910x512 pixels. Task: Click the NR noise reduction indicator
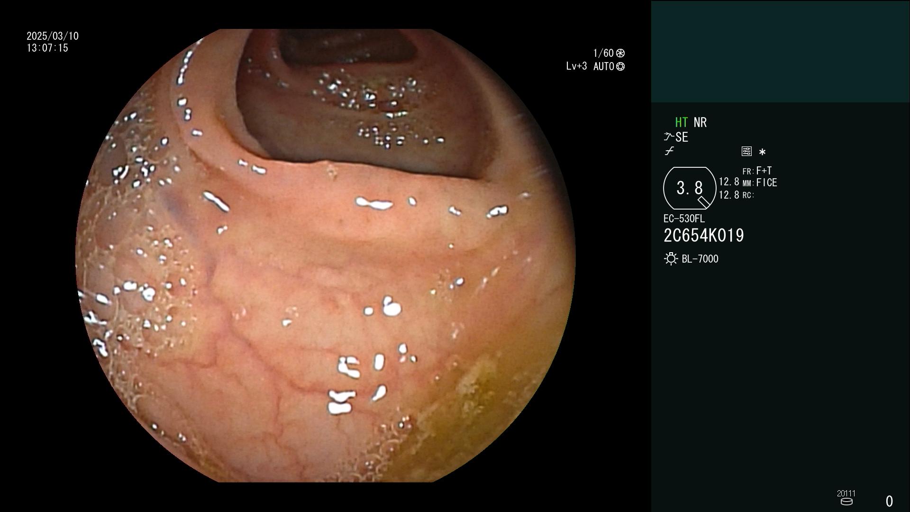tap(700, 122)
